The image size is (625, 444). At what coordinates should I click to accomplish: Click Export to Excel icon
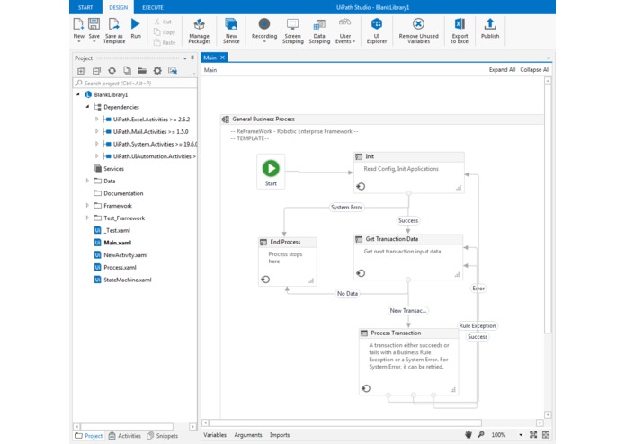[x=460, y=24]
